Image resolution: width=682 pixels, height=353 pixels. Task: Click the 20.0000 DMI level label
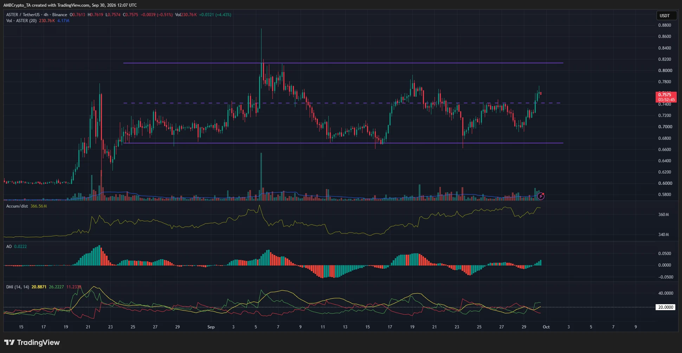pos(666,307)
